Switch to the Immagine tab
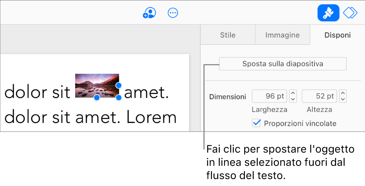 click(x=282, y=35)
